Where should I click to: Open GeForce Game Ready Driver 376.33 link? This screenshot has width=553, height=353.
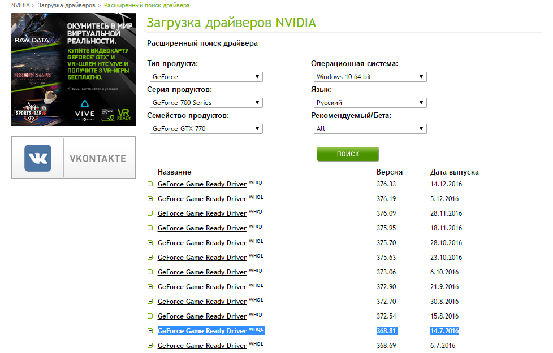pyautogui.click(x=202, y=184)
